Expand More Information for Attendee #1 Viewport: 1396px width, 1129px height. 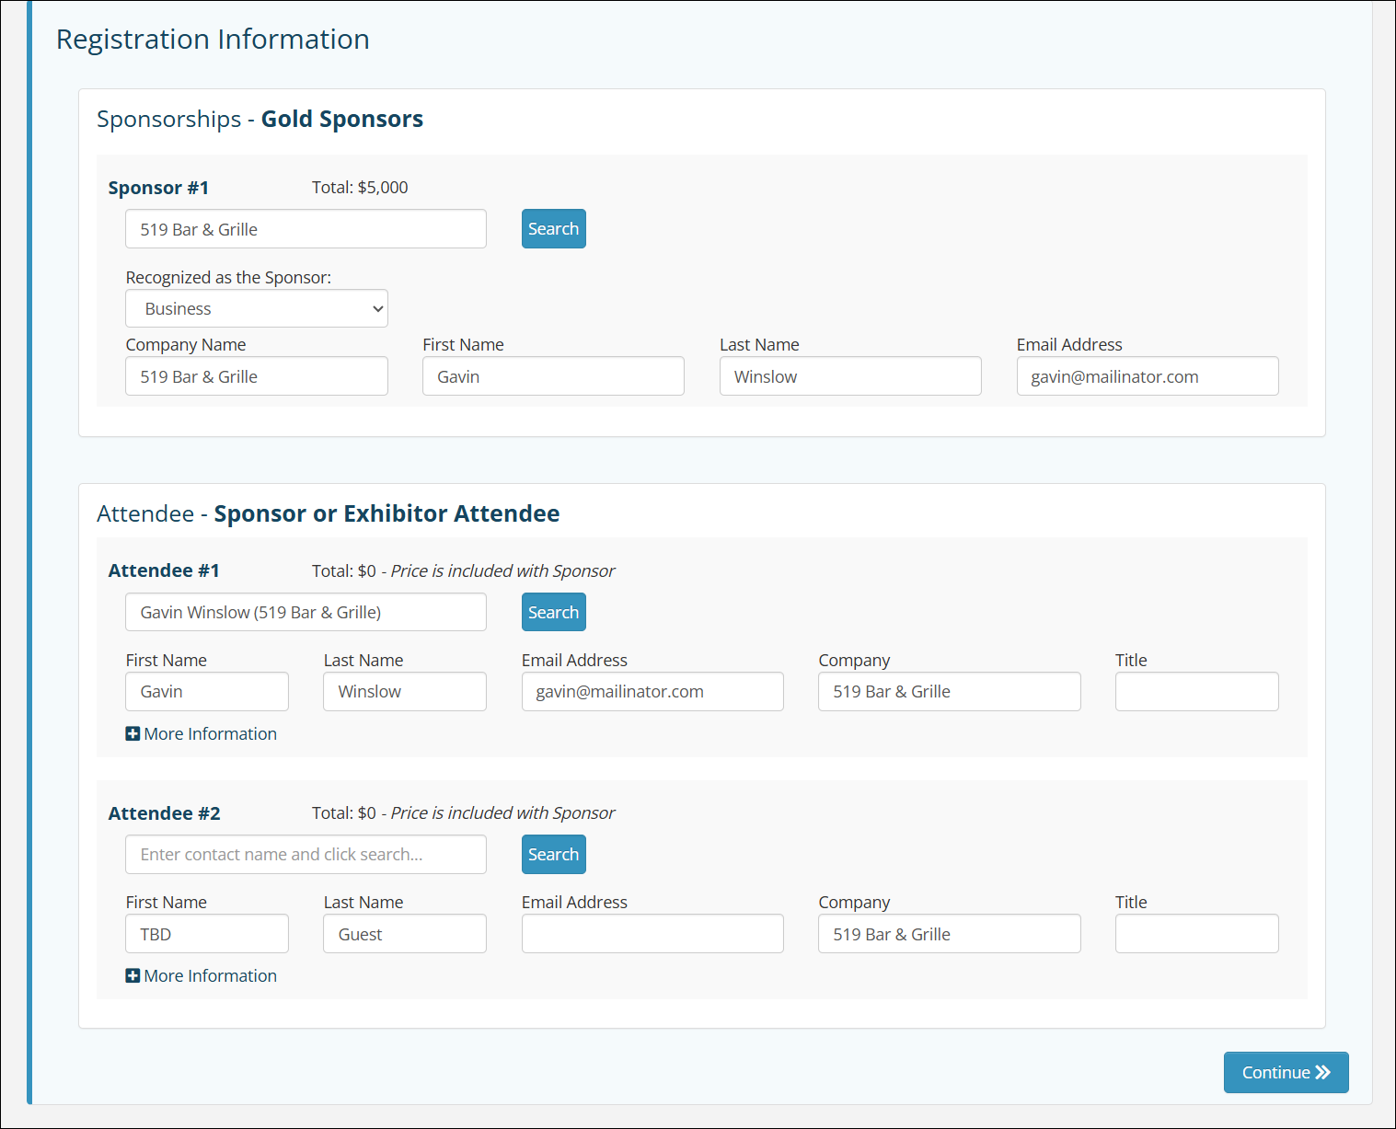[210, 734]
